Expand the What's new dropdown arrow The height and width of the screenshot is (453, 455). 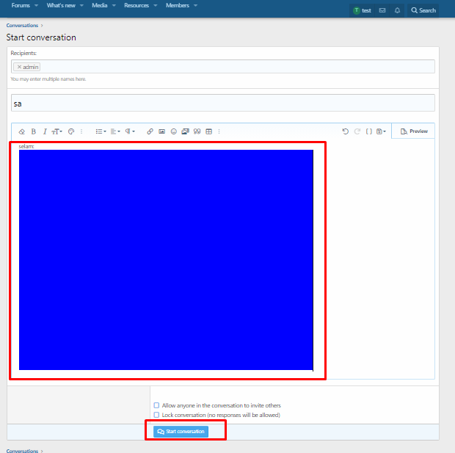point(82,5)
